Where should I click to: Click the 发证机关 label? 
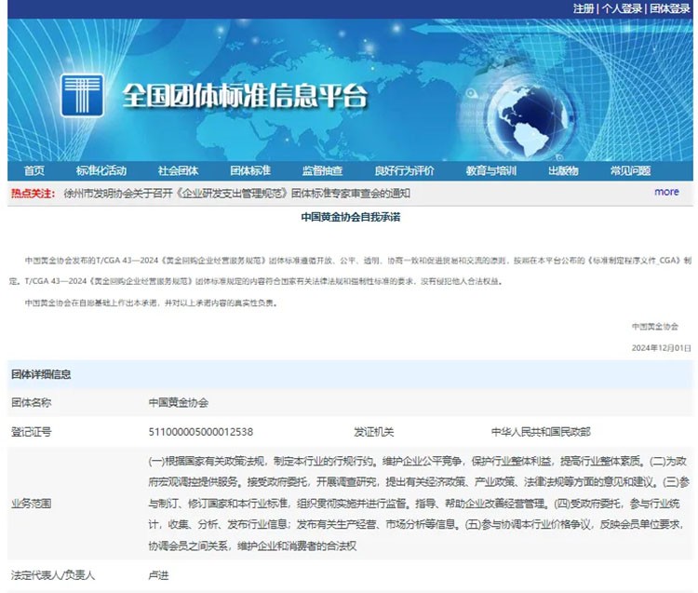373,431
